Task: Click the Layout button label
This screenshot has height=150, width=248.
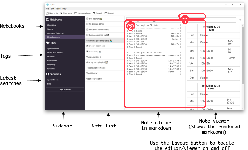Action: pos(111,13)
